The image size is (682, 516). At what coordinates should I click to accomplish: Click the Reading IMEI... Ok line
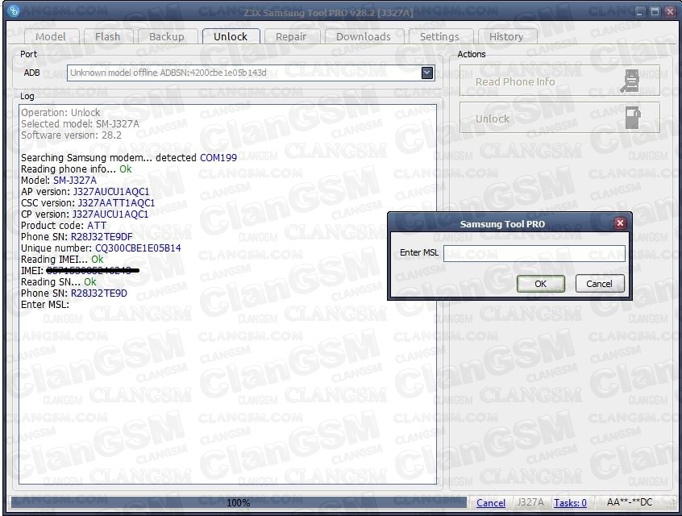pos(62,260)
